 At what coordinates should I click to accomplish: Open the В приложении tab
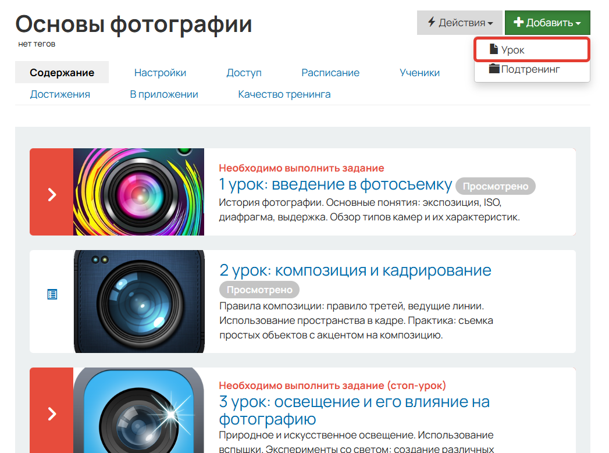(x=164, y=94)
